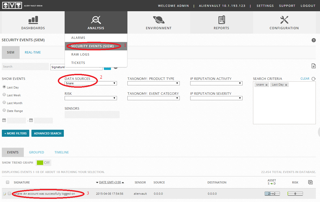
Task: Choose Tickets from Analysis menu
Action: (96, 63)
